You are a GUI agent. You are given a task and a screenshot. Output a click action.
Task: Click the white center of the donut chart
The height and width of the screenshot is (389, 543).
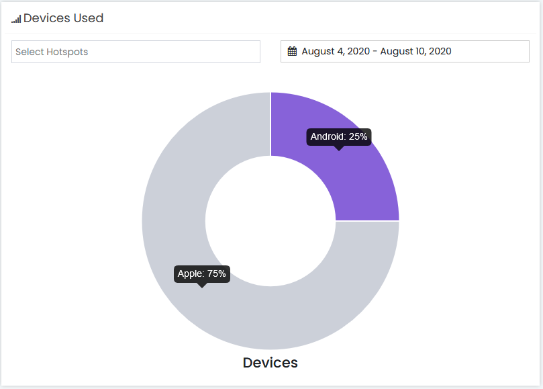pyautogui.click(x=270, y=221)
